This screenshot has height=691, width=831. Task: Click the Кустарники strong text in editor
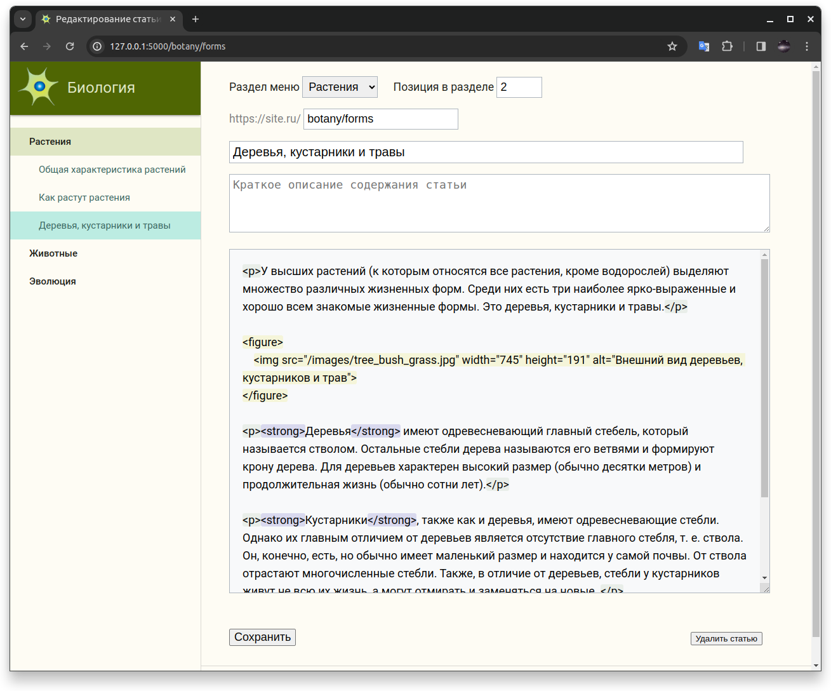[336, 520]
